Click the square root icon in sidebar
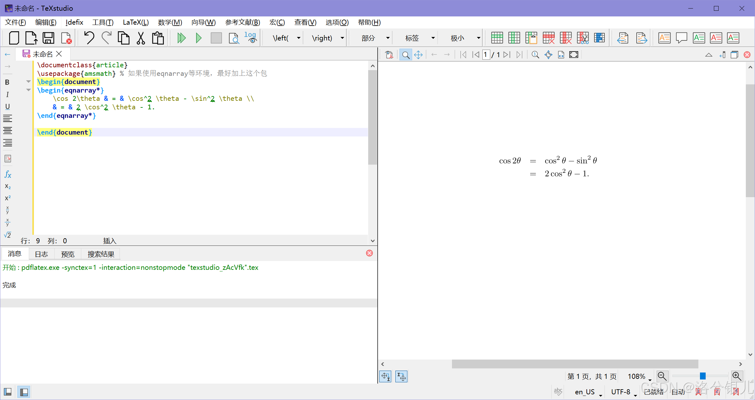755x400 pixels. 8,235
